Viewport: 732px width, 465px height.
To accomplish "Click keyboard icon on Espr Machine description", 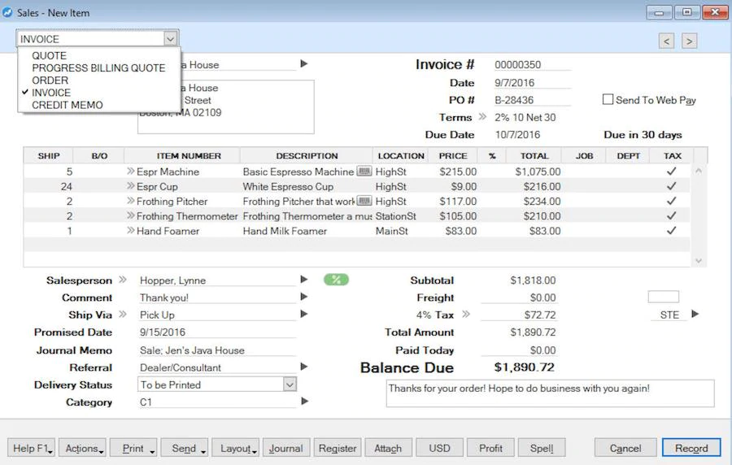I will 364,172.
